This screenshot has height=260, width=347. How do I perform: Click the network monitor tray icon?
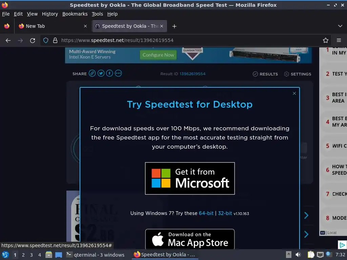tap(320, 255)
